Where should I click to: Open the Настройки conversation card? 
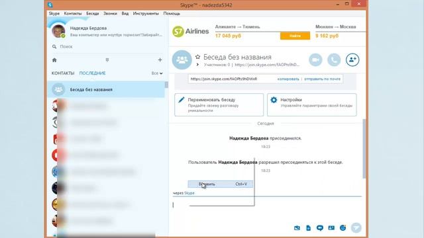click(x=312, y=105)
